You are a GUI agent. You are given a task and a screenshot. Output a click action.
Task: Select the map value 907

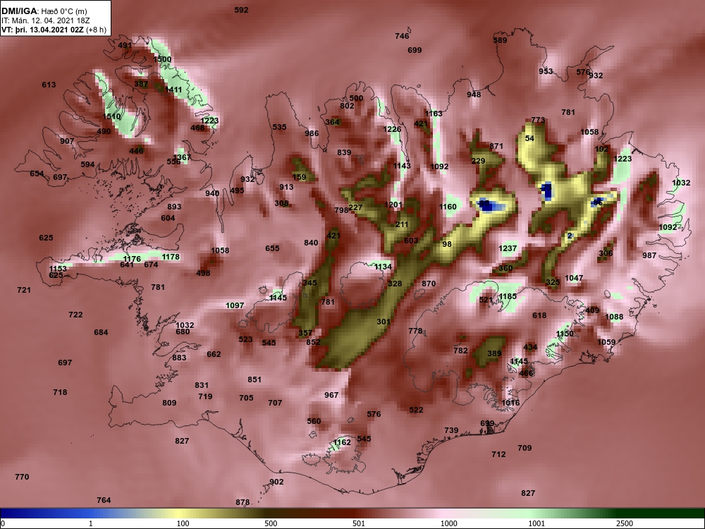(x=67, y=141)
